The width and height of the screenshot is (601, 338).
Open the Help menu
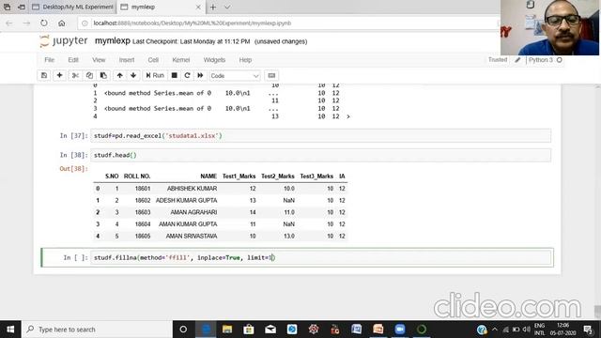[x=245, y=60]
